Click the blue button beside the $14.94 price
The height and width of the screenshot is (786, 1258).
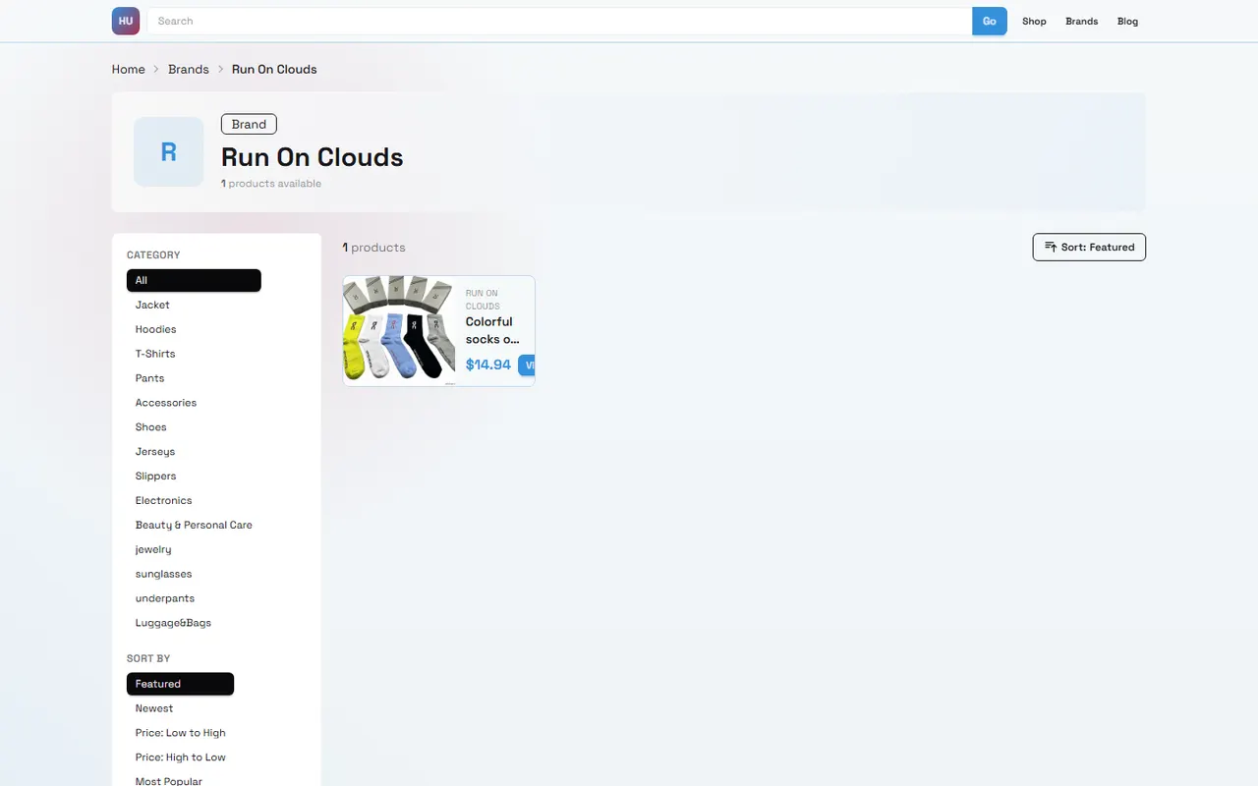pyautogui.click(x=527, y=365)
